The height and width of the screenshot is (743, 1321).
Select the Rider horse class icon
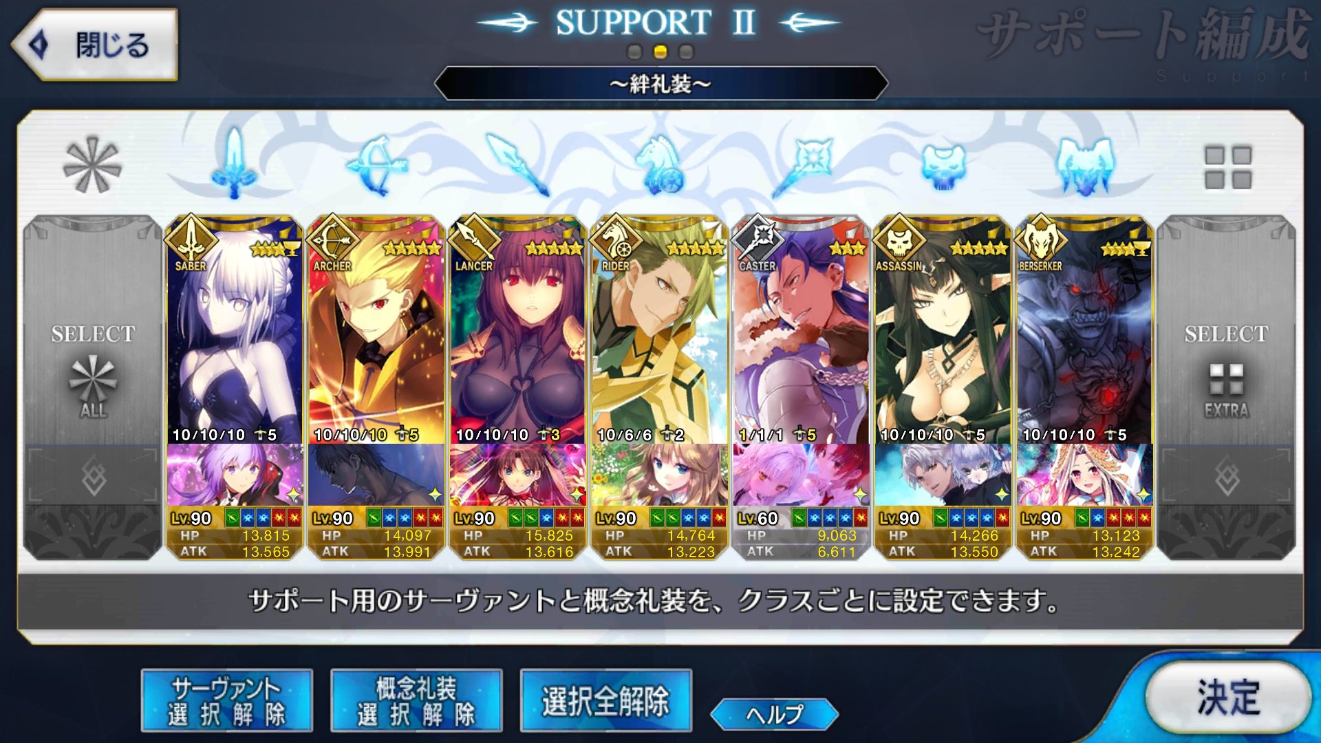click(x=660, y=165)
